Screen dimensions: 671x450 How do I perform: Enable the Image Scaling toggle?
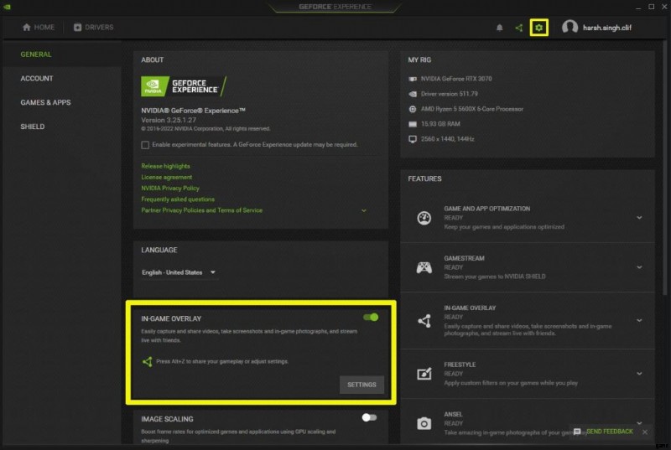tap(369, 417)
